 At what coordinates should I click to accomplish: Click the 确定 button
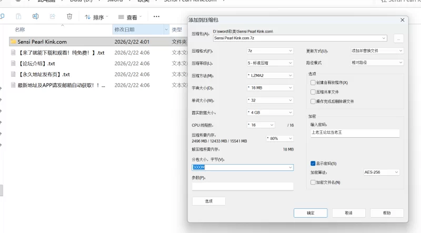[x=310, y=213]
